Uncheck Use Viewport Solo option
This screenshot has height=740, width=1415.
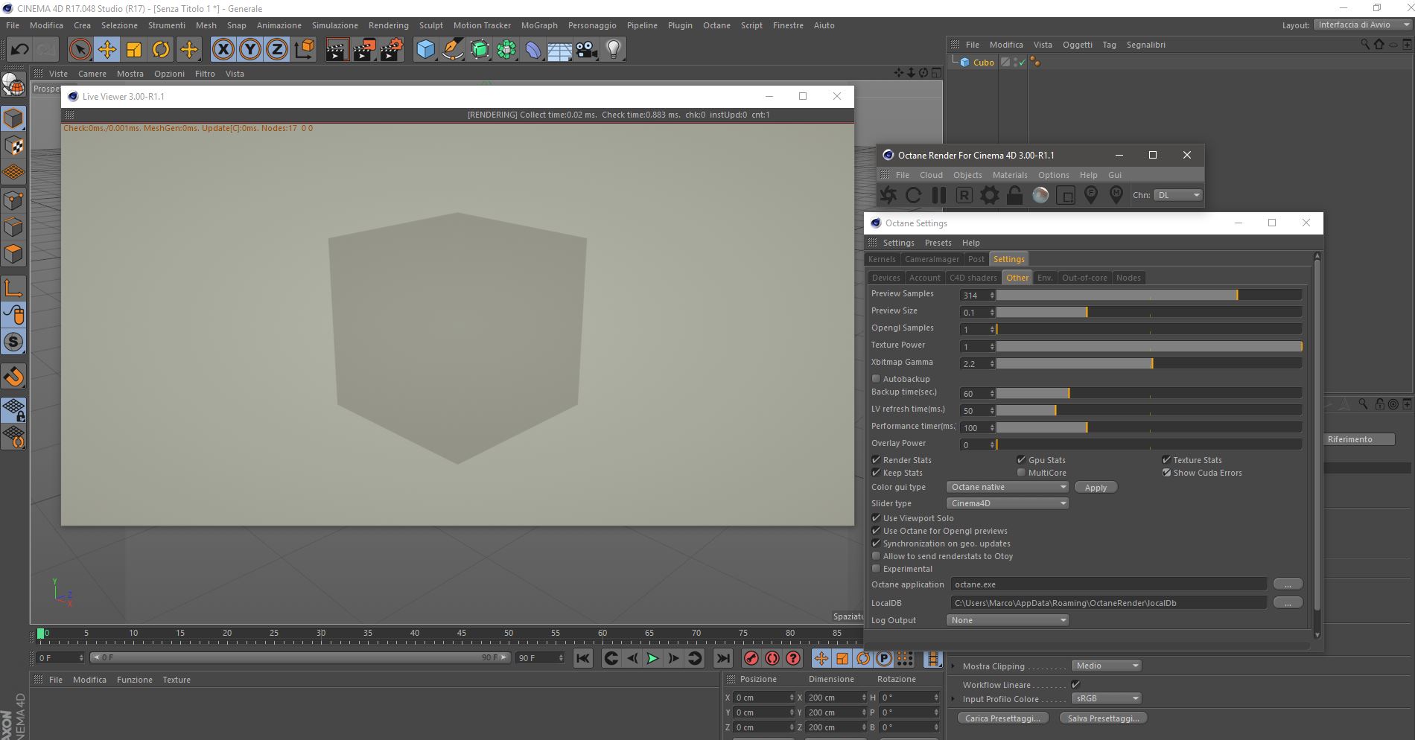point(877,518)
